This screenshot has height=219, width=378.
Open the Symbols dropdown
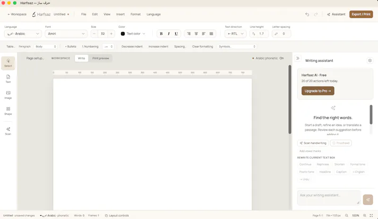237,47
